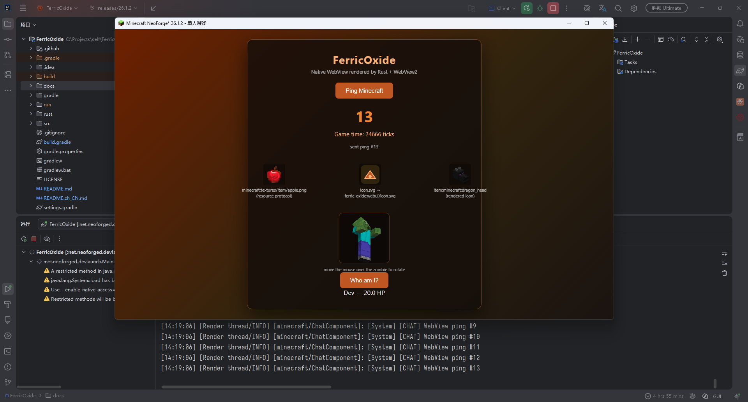Open the Git version control tool window

pos(8,383)
